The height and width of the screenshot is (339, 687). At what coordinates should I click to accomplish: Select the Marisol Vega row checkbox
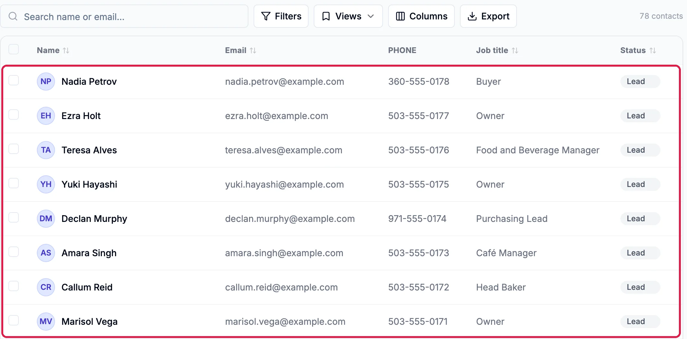point(14,320)
